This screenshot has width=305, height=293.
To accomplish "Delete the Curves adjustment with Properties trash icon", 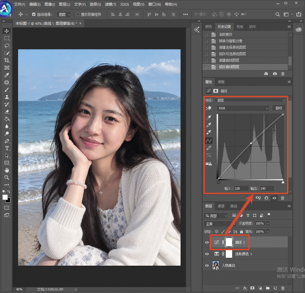I will point(282,198).
